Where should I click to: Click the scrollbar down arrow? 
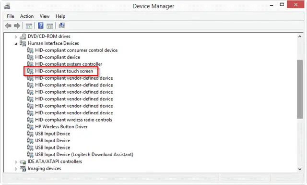300,169
